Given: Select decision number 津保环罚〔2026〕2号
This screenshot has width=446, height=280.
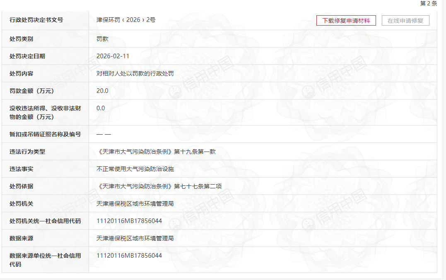Looking at the screenshot, I should [126, 20].
